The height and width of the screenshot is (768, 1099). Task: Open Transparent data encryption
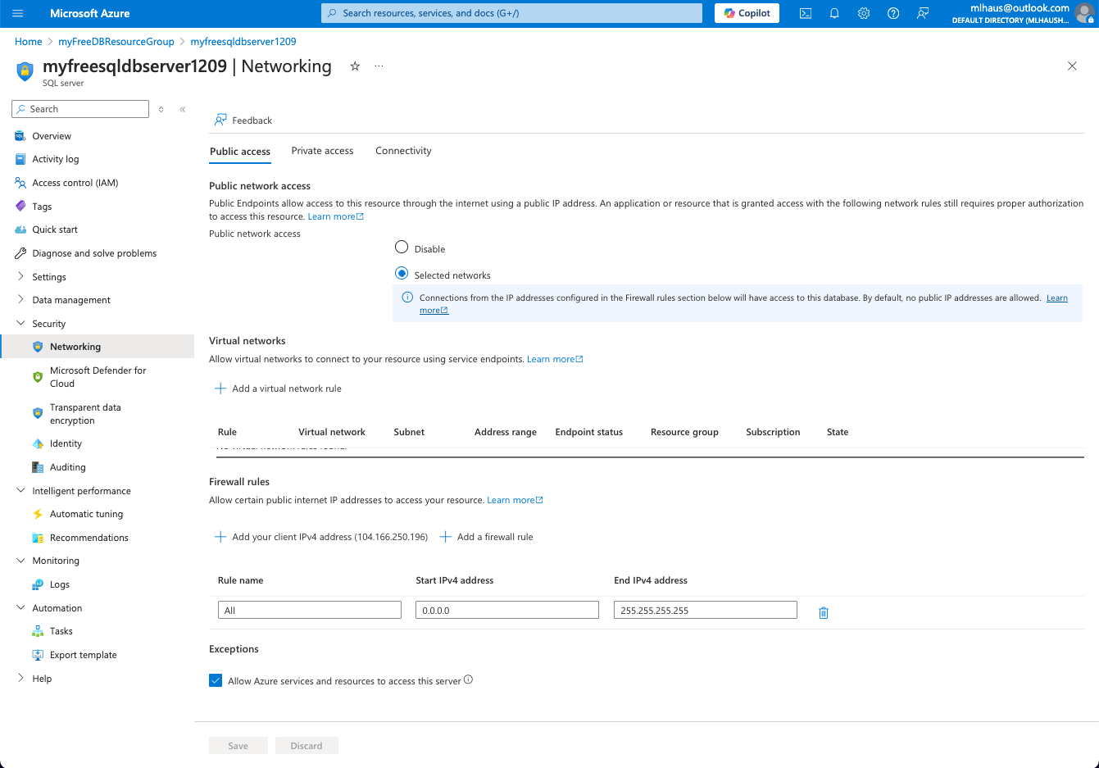pos(85,414)
